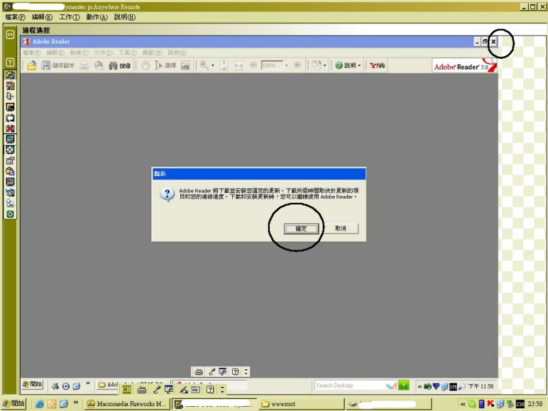
Task: Expand the local quick launch » chevron
Action: pos(75,403)
